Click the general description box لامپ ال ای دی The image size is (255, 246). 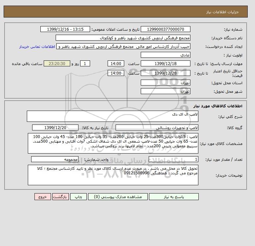113,116
